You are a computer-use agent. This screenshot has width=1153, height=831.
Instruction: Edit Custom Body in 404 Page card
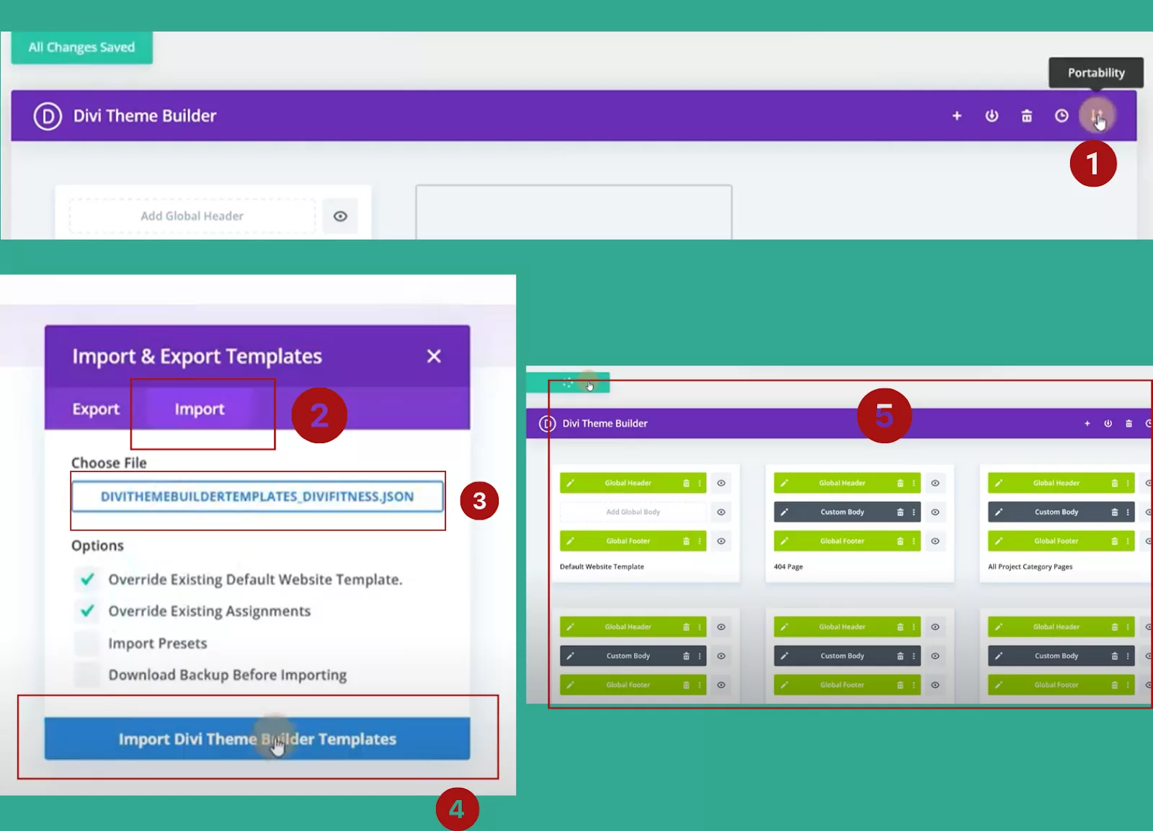(x=784, y=512)
